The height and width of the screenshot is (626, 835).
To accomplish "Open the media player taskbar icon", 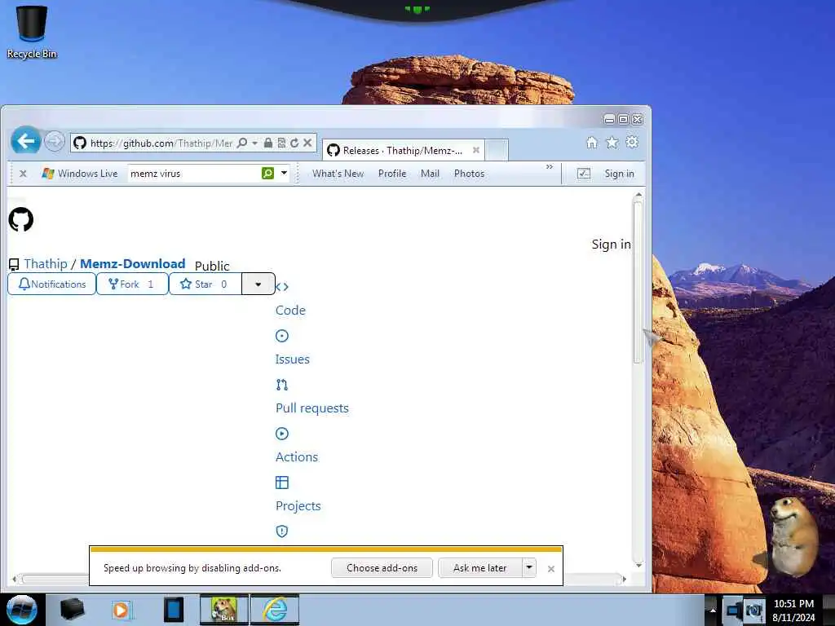I will (x=121, y=610).
